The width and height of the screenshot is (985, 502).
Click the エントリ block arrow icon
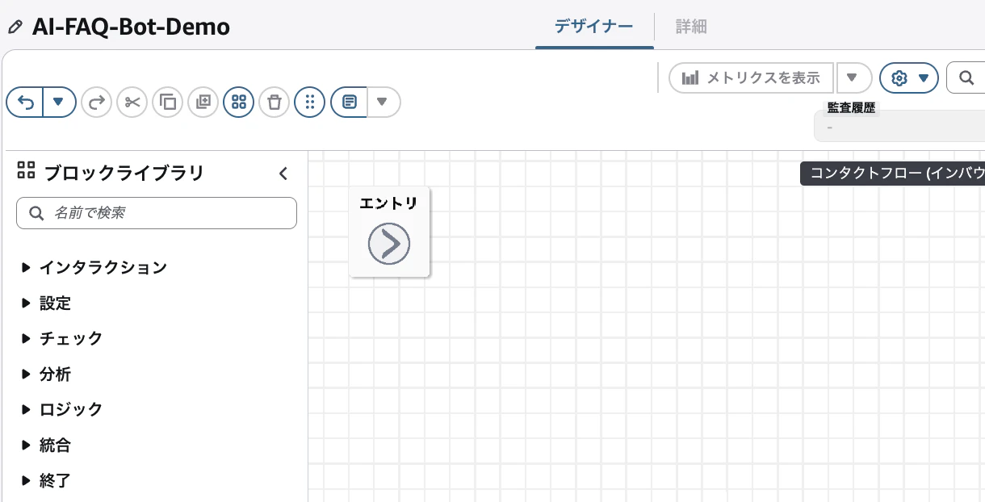[x=389, y=244]
